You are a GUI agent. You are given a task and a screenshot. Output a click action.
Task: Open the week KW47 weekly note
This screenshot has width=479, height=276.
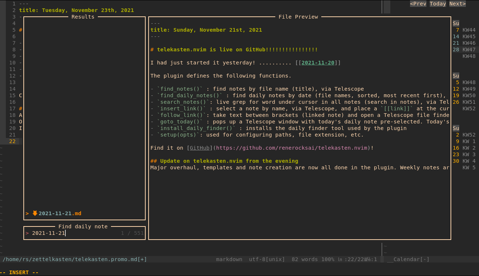click(x=469, y=50)
